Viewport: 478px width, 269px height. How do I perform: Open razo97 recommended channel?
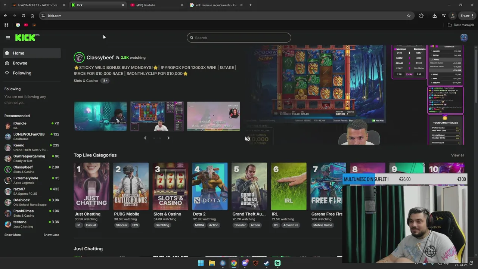[x=32, y=191]
